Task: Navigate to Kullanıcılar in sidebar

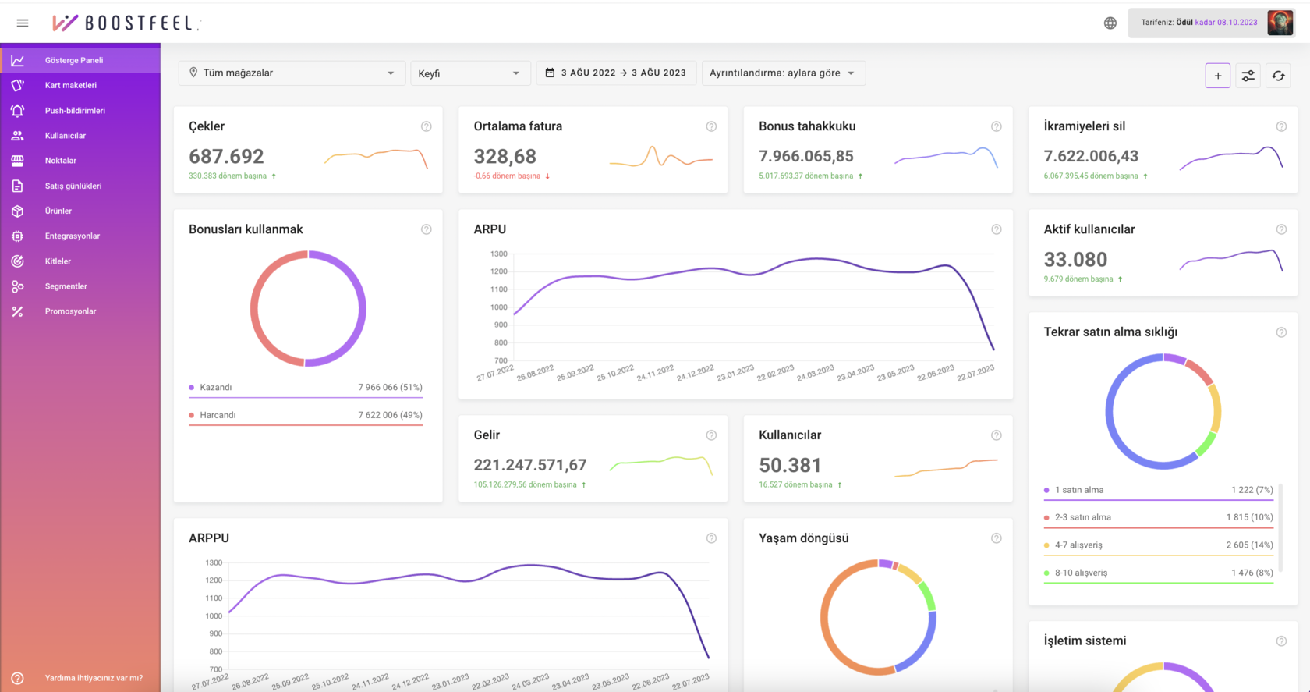Action: (80, 136)
